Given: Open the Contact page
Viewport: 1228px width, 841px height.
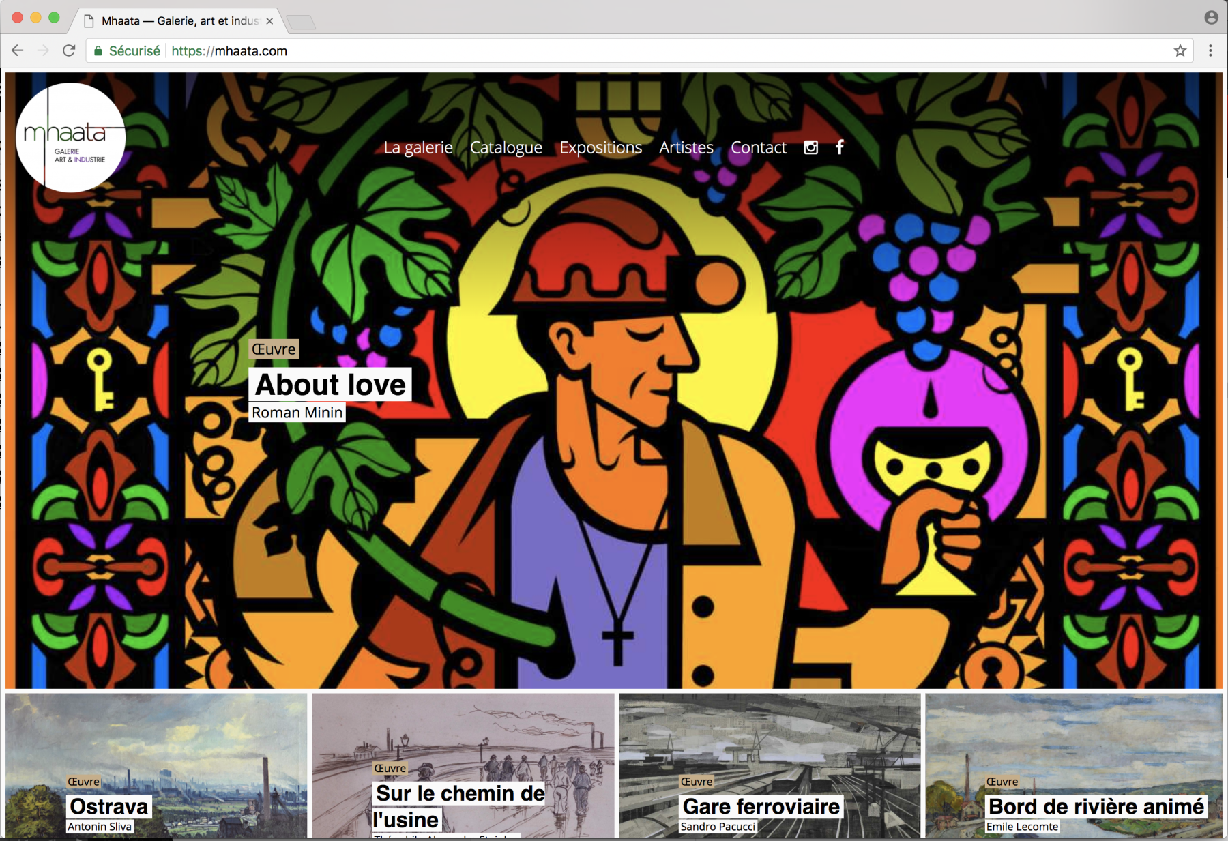Looking at the screenshot, I should tap(759, 147).
